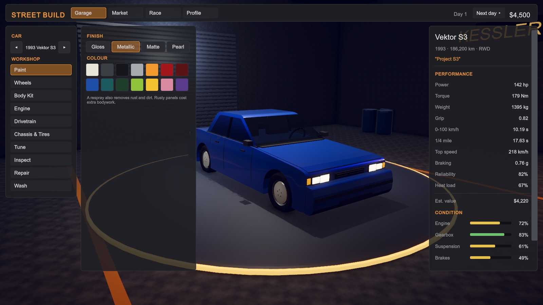
Task: Pick the silver colour swatch
Action: [137, 70]
